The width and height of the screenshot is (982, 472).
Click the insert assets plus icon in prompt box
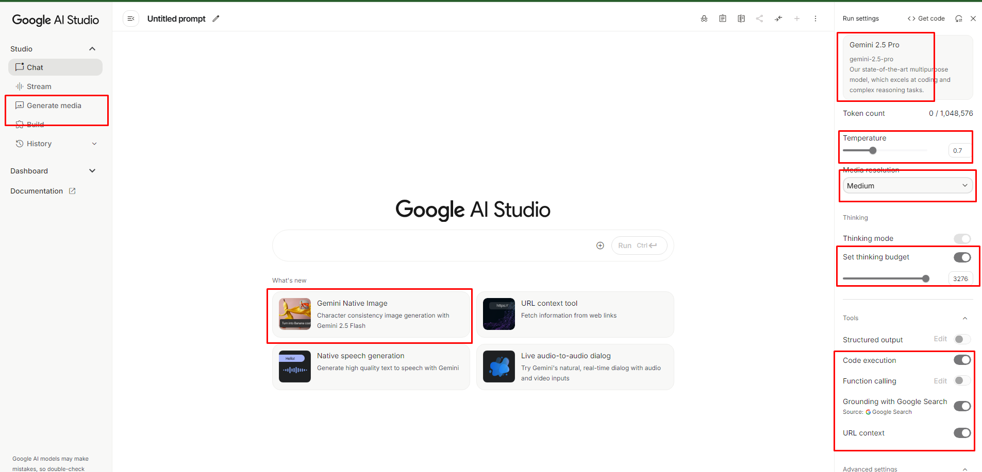[600, 246]
